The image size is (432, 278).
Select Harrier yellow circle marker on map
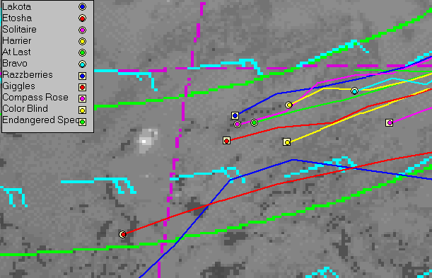click(x=288, y=105)
